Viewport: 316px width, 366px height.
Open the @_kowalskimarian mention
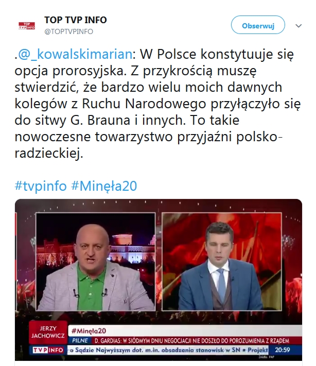click(75, 54)
